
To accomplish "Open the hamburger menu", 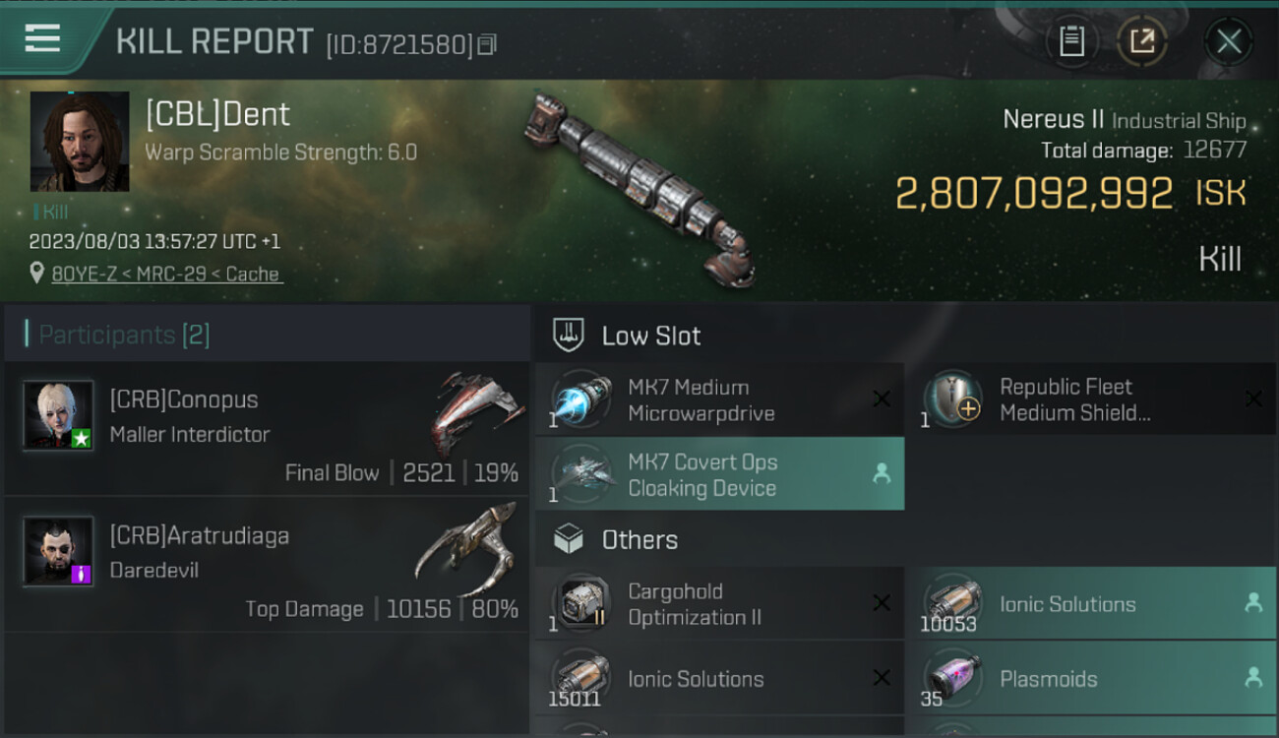I will [42, 38].
